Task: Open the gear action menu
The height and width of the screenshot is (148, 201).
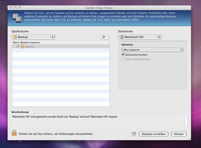Action: coord(105,37)
